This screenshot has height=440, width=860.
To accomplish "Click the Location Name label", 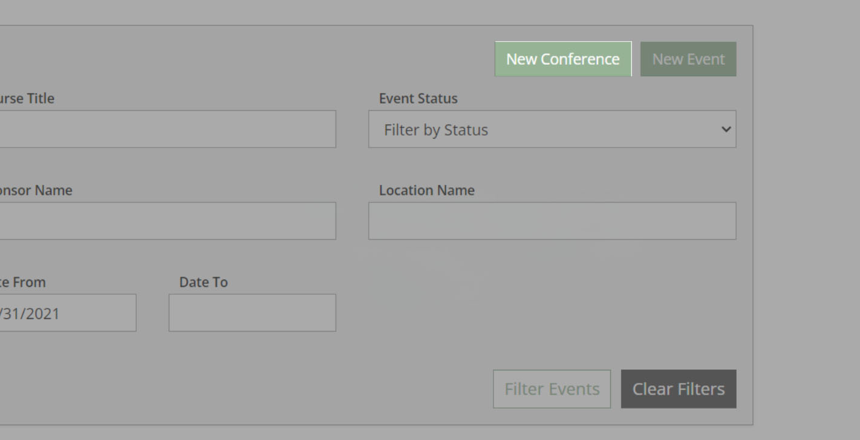I will [x=426, y=190].
